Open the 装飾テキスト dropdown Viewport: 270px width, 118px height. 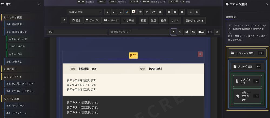pos(195,20)
